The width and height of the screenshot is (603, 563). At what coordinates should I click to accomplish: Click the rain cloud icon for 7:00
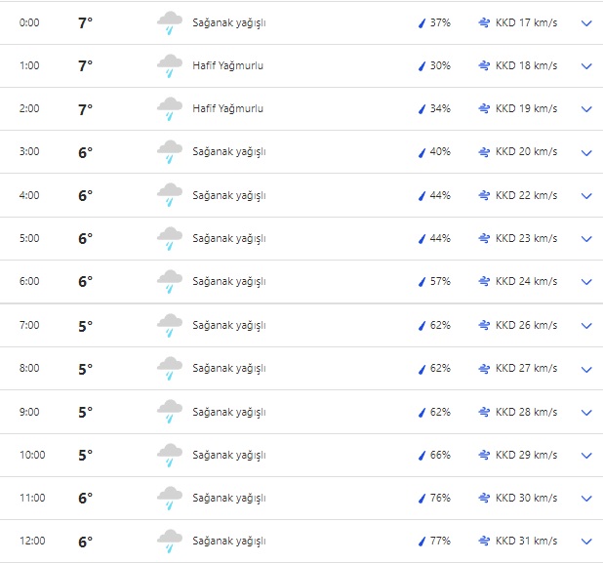170,325
